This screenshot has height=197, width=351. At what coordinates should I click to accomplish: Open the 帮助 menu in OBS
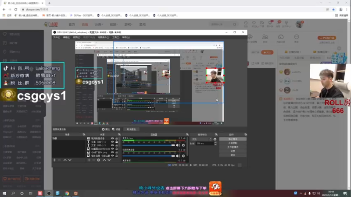[126, 37]
